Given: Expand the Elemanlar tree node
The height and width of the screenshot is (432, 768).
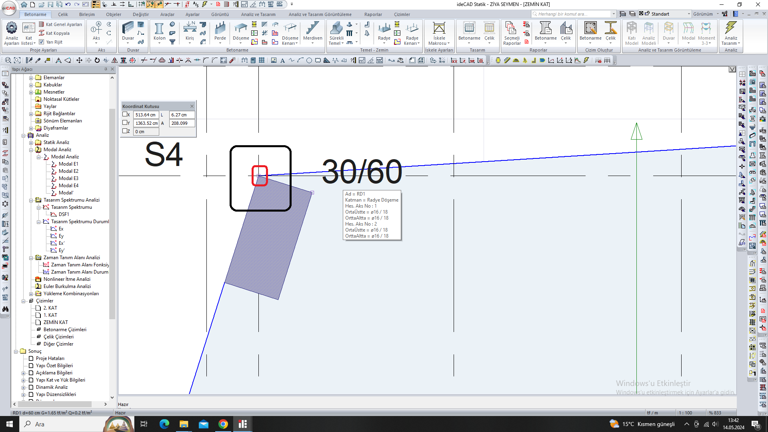Looking at the screenshot, I should [x=31, y=78].
